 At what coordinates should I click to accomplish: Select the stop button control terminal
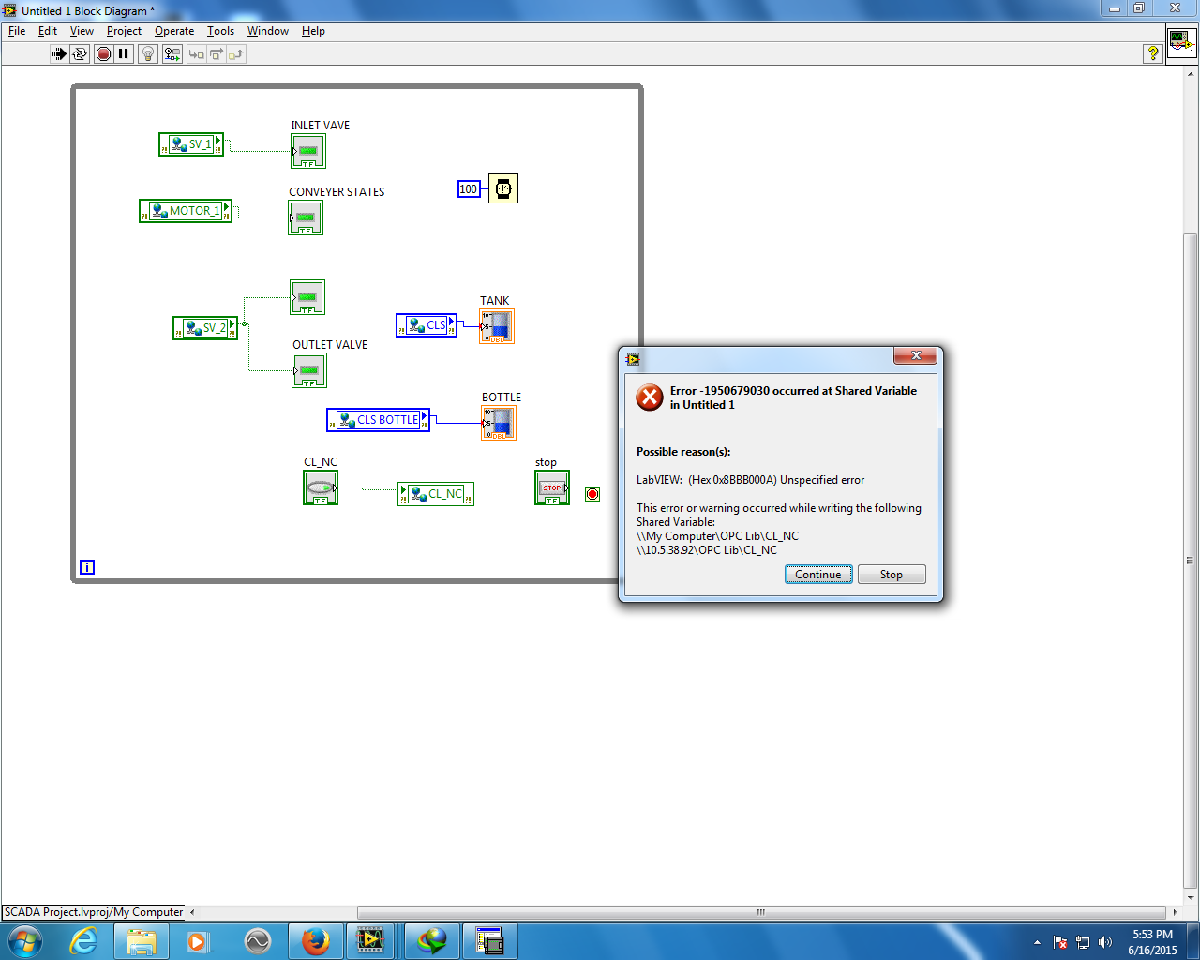(x=552, y=487)
